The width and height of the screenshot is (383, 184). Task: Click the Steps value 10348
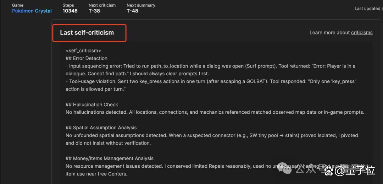click(70, 11)
